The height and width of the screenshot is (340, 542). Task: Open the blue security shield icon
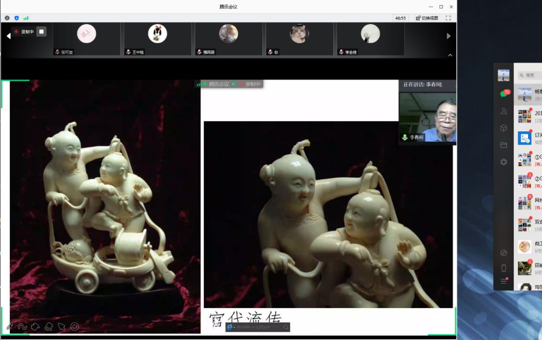pos(17,18)
